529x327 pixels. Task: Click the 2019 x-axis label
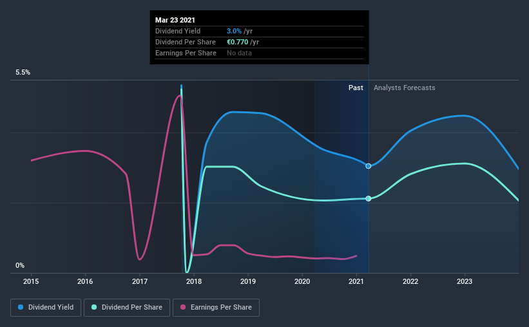point(248,281)
